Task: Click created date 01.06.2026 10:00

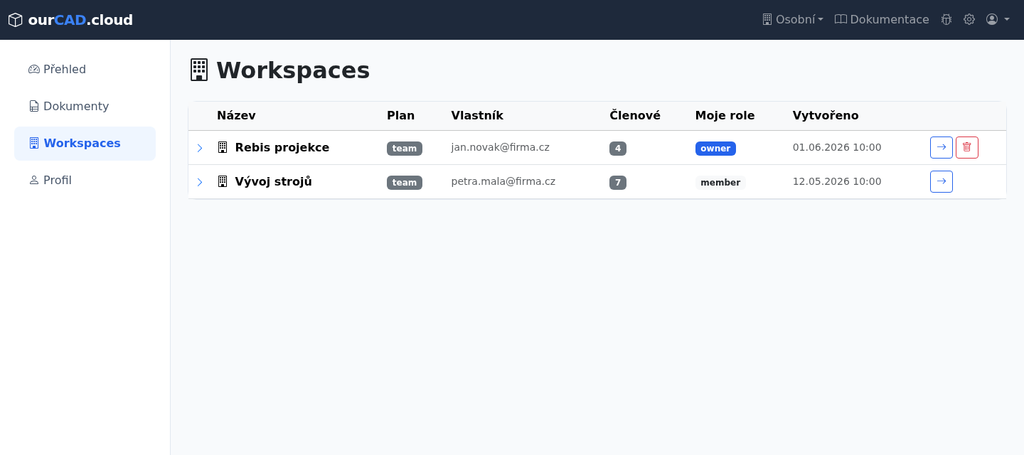Action: [837, 147]
